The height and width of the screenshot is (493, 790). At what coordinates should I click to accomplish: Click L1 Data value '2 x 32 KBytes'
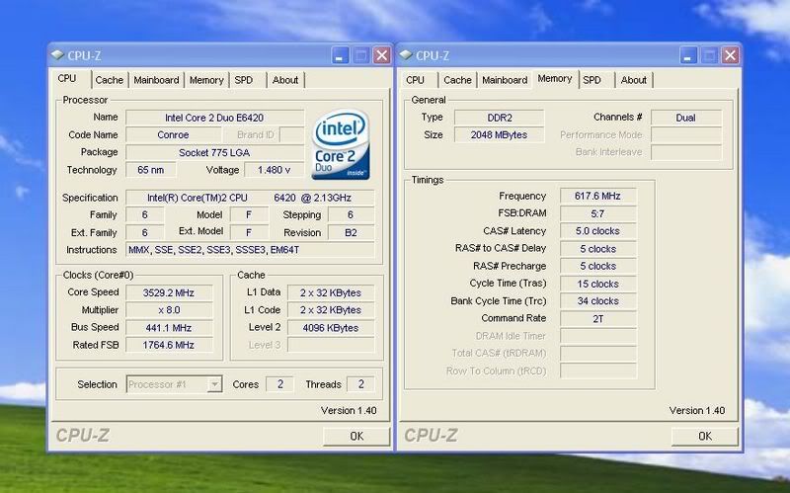coord(331,292)
